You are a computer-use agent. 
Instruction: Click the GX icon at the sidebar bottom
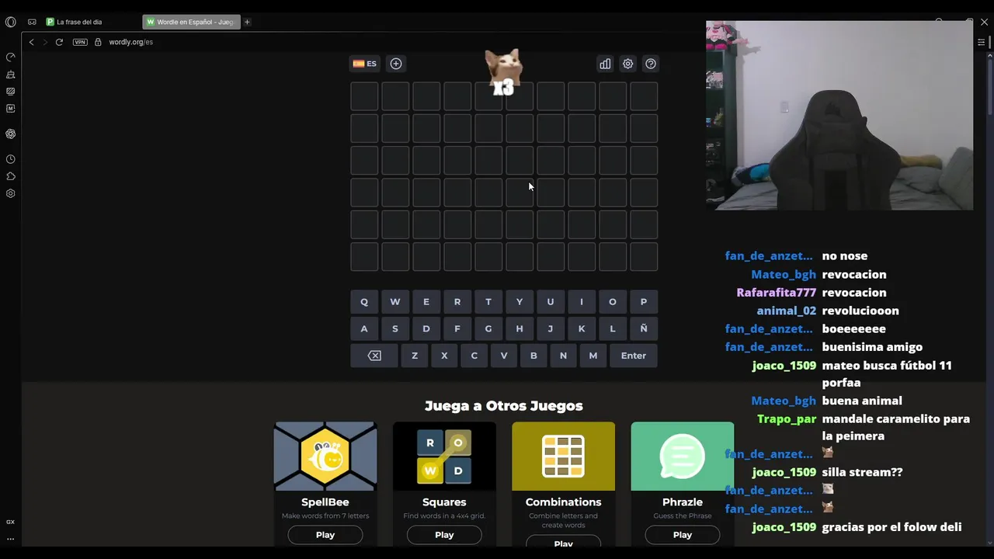11,522
